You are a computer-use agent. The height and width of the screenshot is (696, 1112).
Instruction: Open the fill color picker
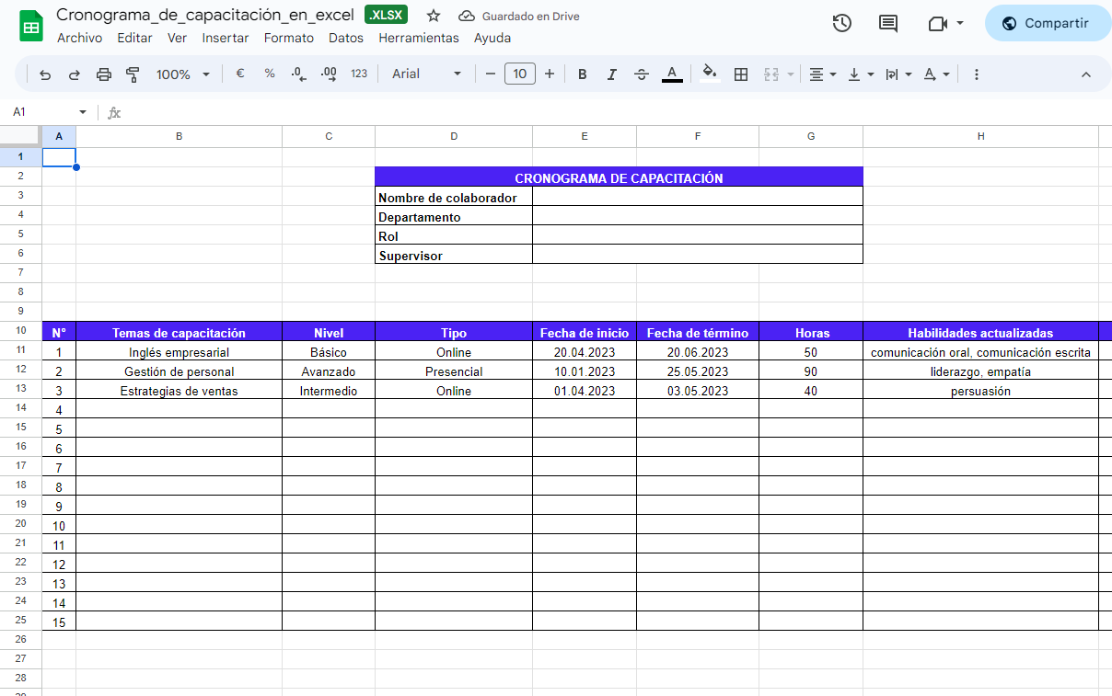(x=709, y=74)
